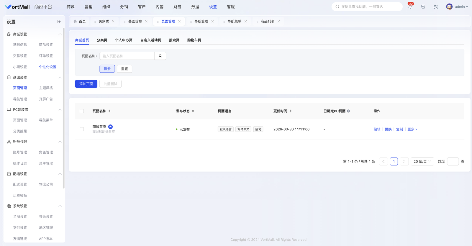Image resolution: width=472 pixels, height=246 pixels.
Task: Close the 买家秀 tab with its X
Action: click(113, 21)
